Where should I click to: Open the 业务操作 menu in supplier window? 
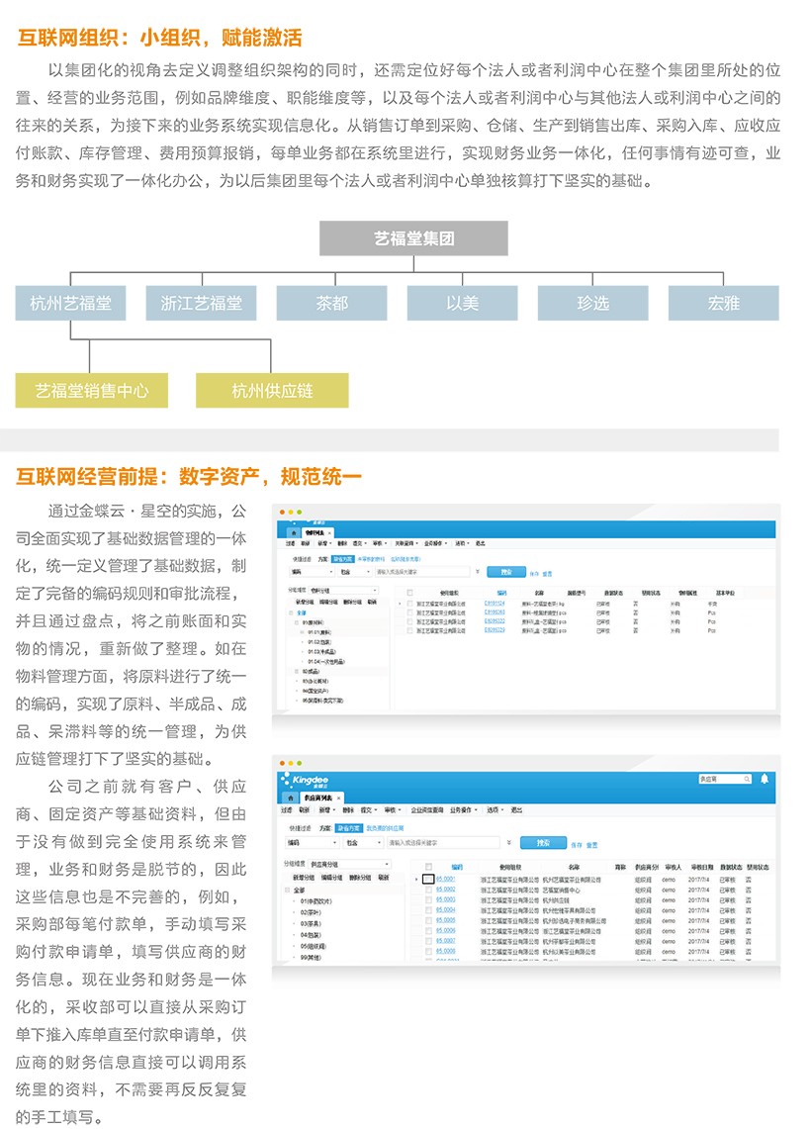pos(463,808)
